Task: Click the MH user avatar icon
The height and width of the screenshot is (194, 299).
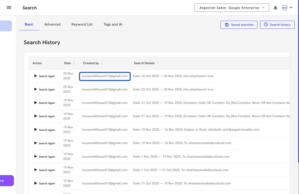Action: (x=285, y=8)
